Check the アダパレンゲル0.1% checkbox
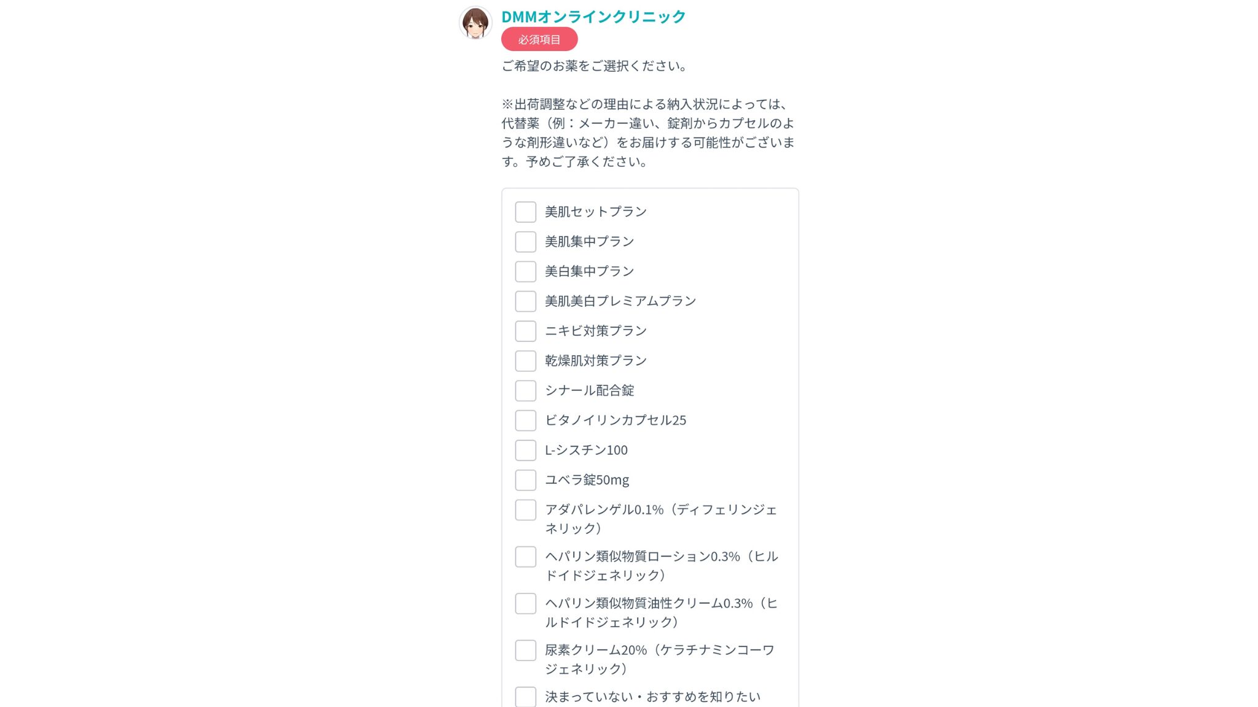The height and width of the screenshot is (707, 1258). (x=525, y=510)
